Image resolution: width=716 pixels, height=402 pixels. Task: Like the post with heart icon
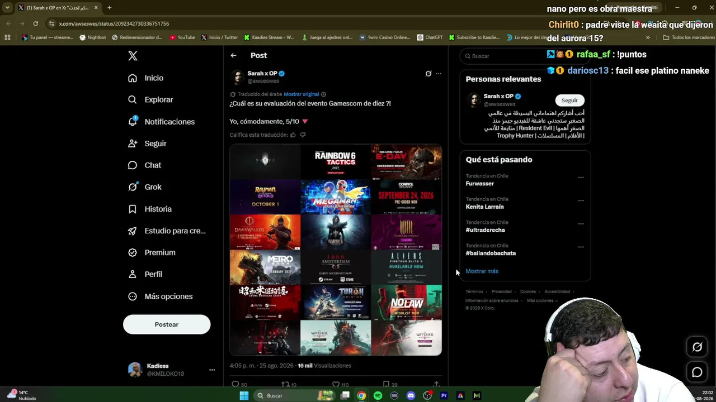[336, 384]
